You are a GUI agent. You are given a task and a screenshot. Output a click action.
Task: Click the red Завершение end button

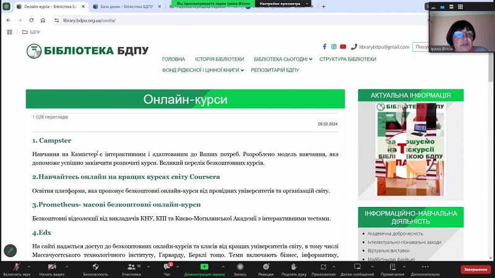coord(475,269)
